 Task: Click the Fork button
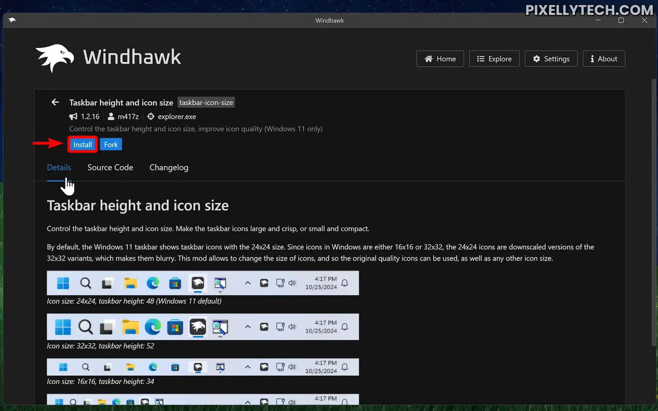pyautogui.click(x=111, y=145)
